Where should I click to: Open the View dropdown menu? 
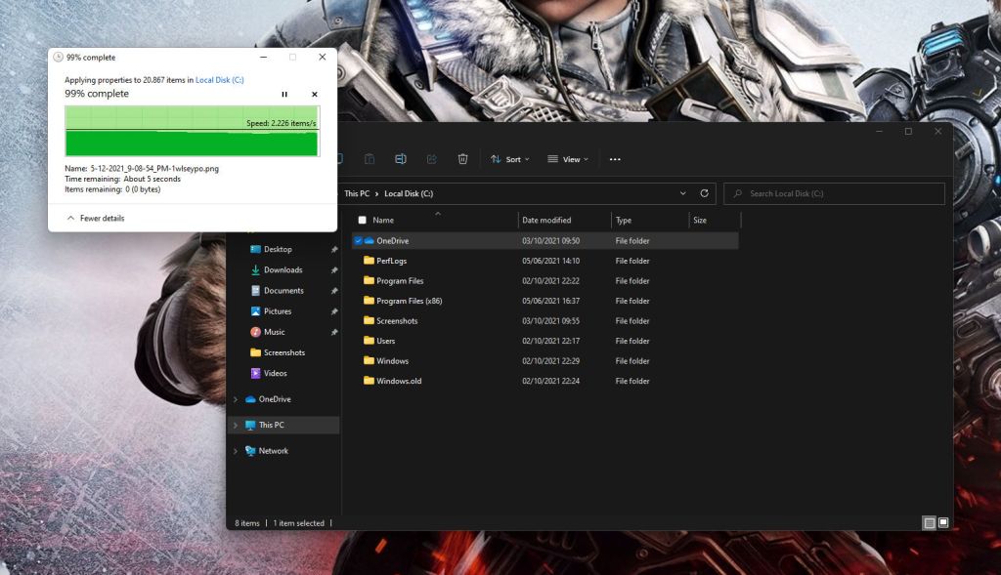[x=567, y=159]
